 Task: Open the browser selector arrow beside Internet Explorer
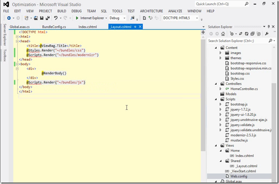(106, 18)
